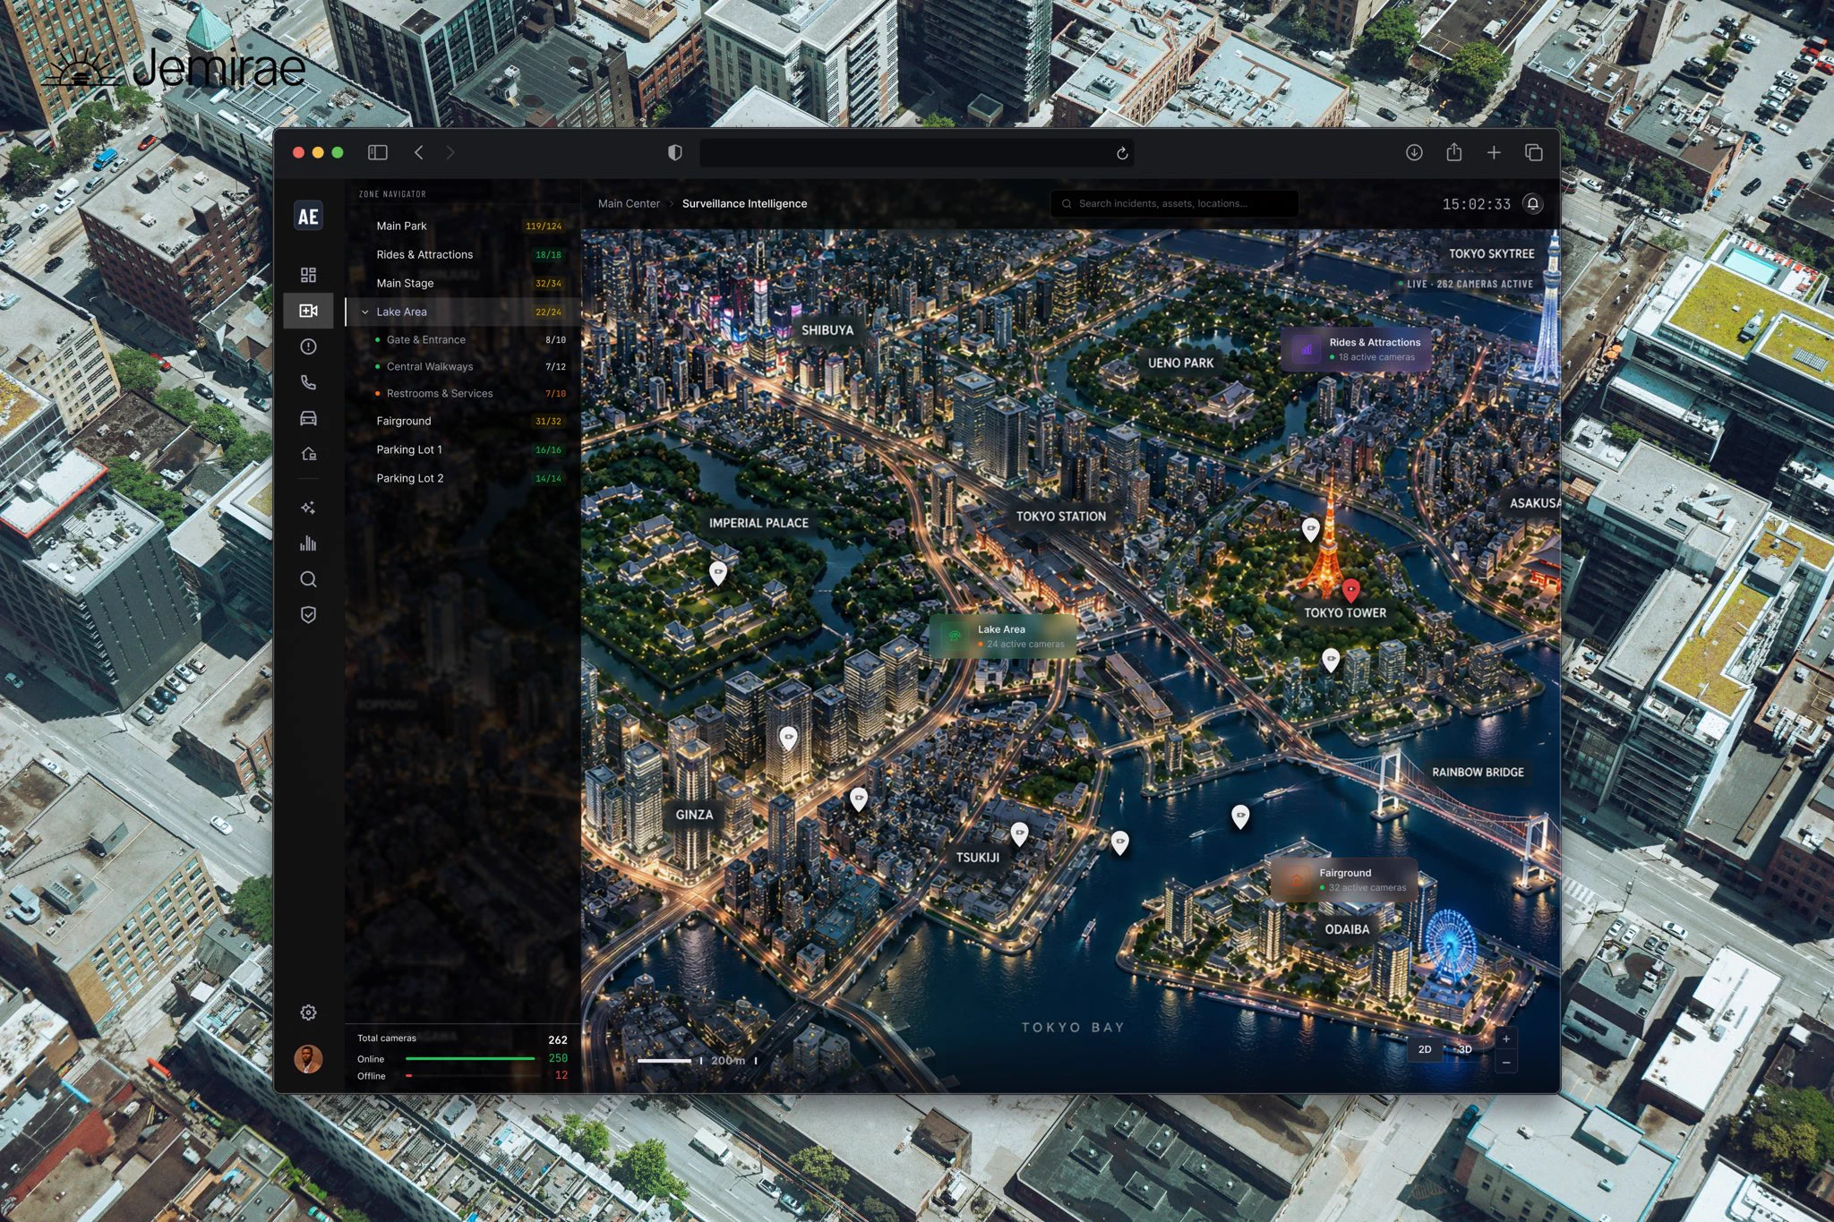Viewport: 1834px width, 1222px height.
Task: Open the browser downloads icon
Action: (x=1414, y=153)
